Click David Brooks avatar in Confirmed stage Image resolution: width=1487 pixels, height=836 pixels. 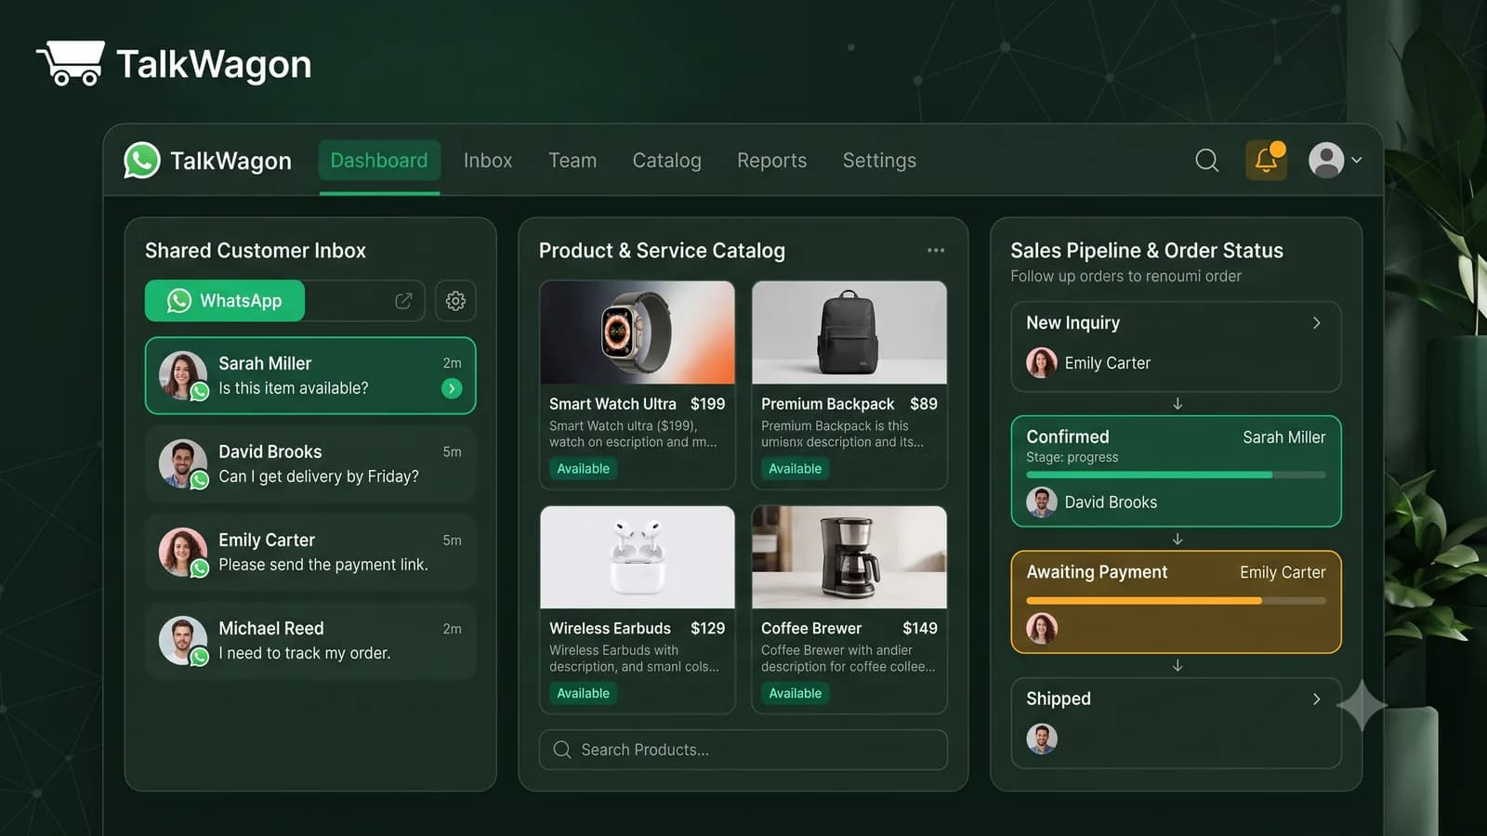click(1042, 502)
